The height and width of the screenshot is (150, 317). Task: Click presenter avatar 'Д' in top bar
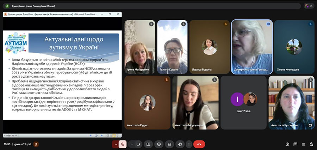click(7, 6)
